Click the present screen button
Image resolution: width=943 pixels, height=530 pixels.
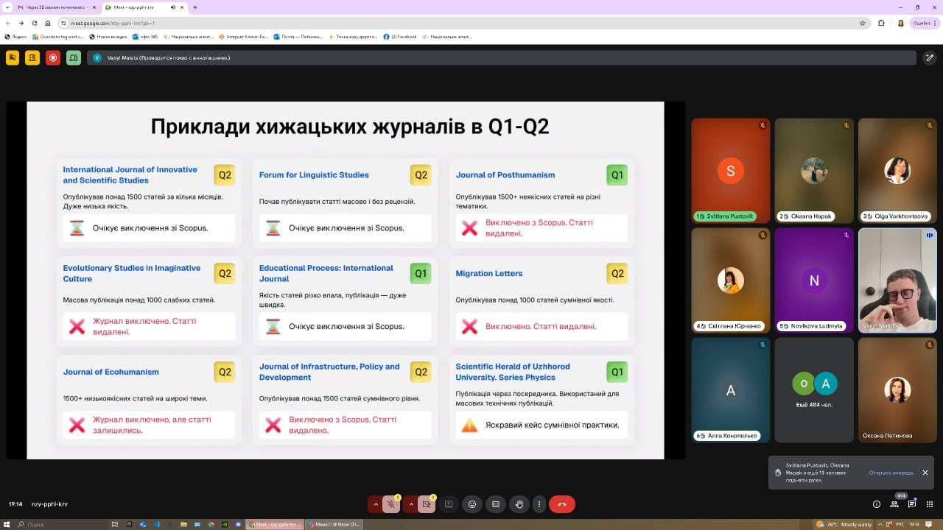click(x=449, y=504)
